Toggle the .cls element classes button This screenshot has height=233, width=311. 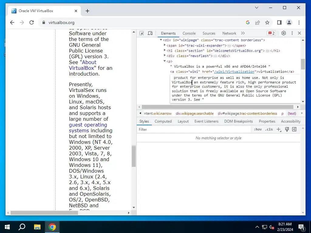click(x=269, y=129)
